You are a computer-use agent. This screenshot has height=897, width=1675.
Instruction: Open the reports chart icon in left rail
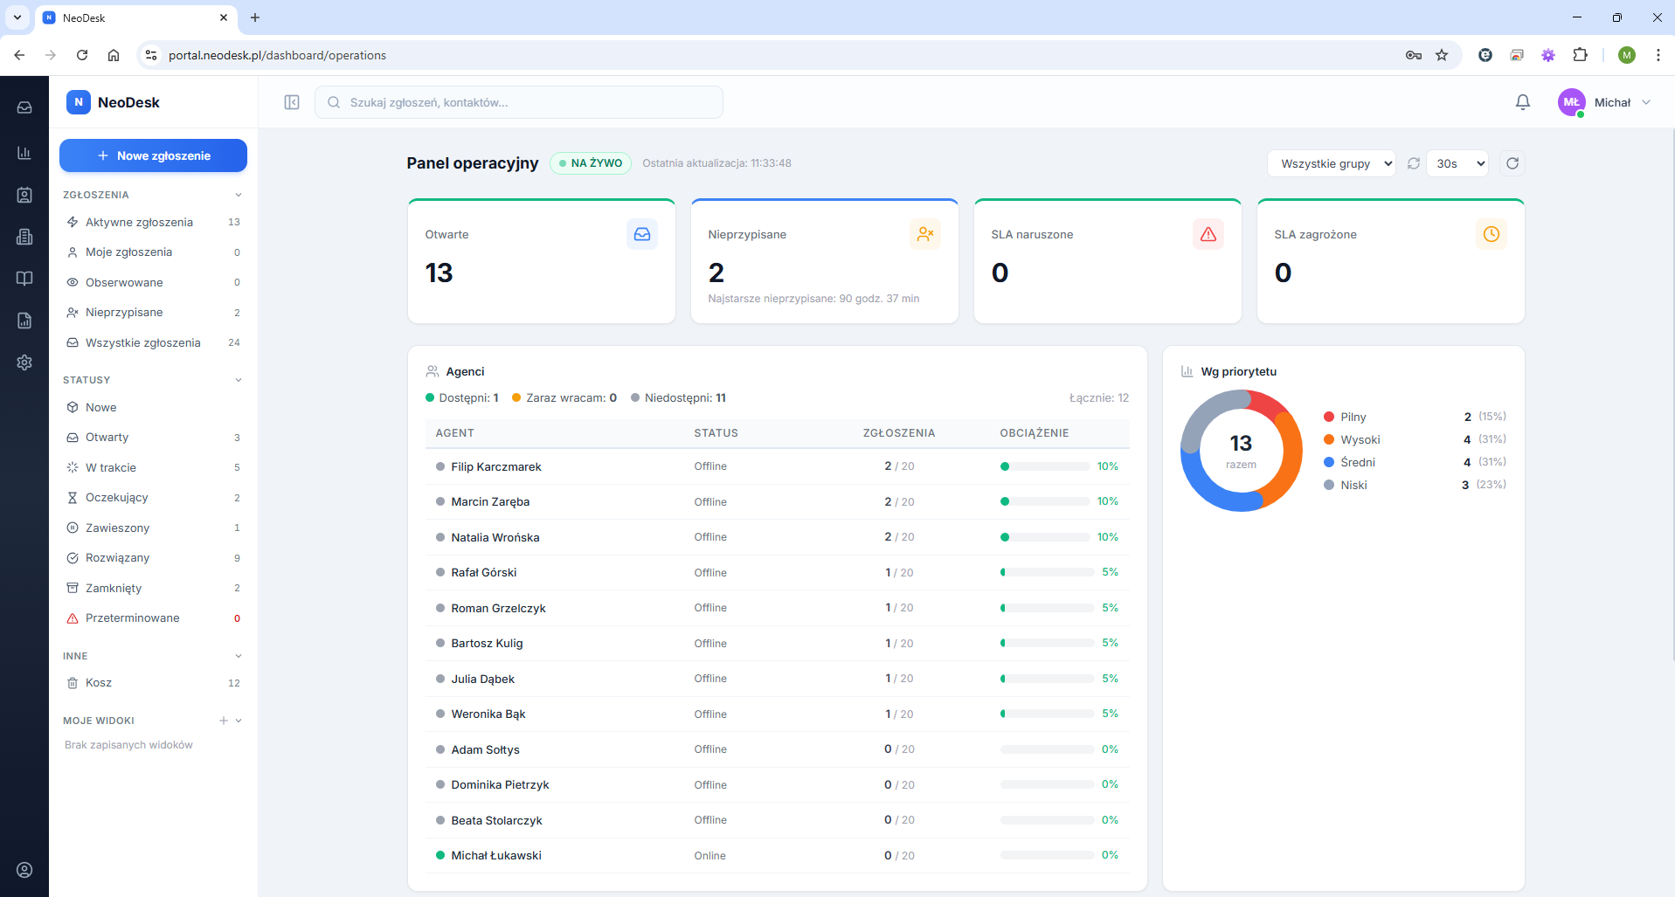24,153
